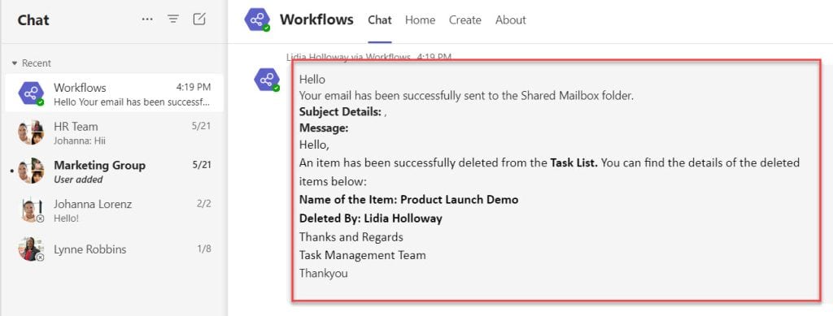Viewport: 833px width, 316px height.
Task: Open the chat list more options ellipsis
Action: (x=147, y=19)
